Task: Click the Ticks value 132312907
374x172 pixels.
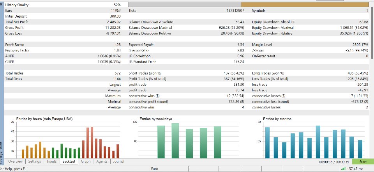Action: click(x=235, y=11)
